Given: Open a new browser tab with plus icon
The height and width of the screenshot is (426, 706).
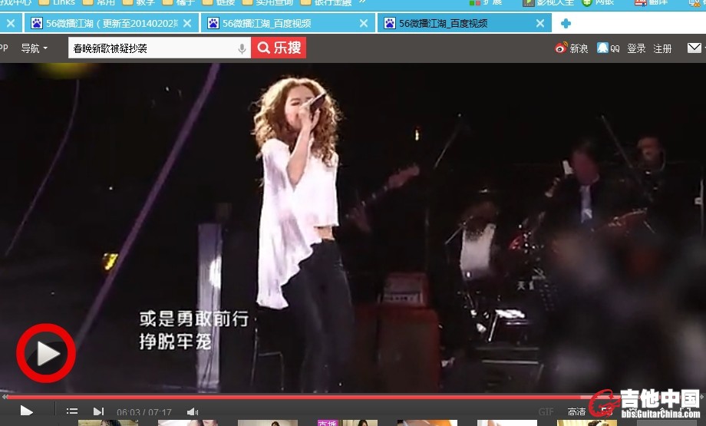Looking at the screenshot, I should (x=566, y=24).
